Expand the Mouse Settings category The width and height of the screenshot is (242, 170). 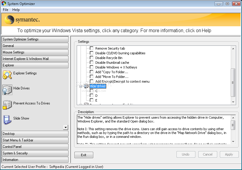pyautogui.click(x=35, y=52)
